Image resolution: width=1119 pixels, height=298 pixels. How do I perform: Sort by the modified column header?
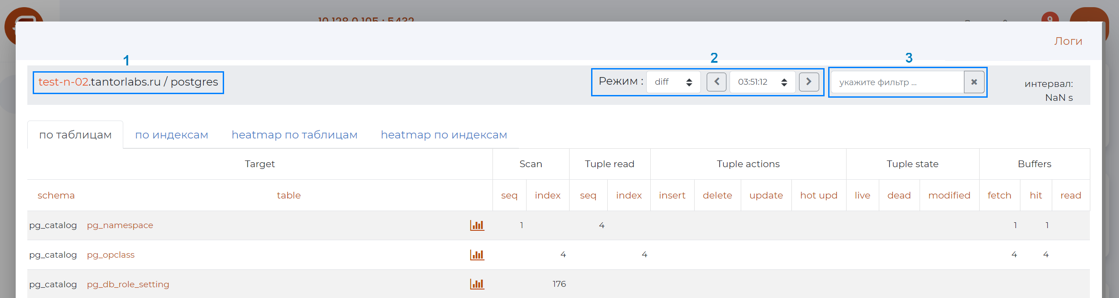(949, 195)
